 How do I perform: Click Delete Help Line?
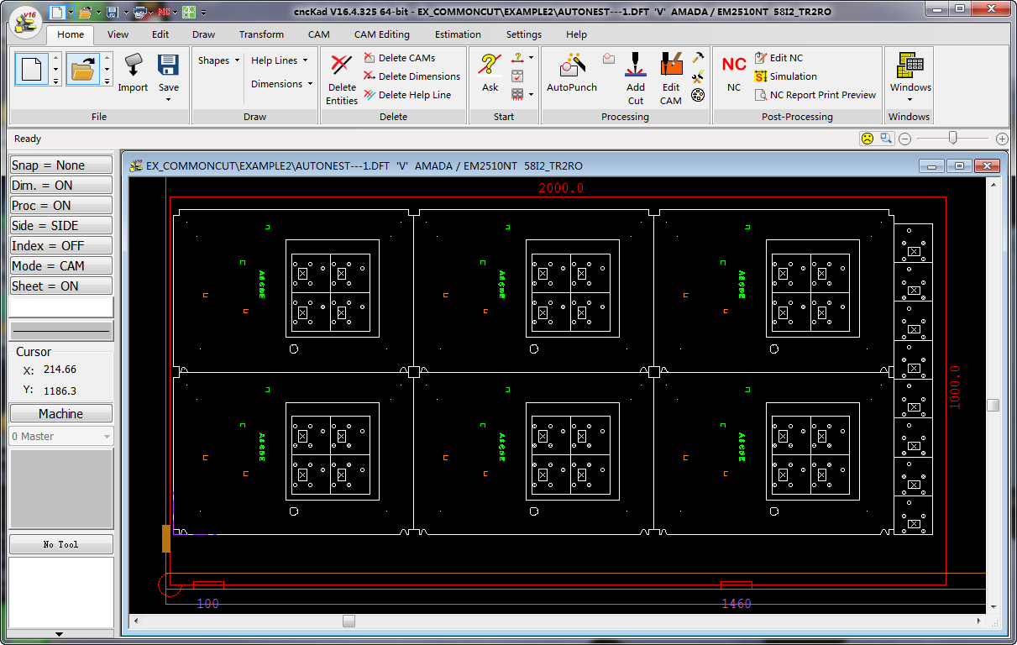(407, 95)
